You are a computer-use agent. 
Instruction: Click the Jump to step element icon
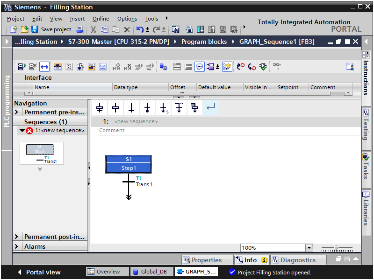[x=163, y=108]
